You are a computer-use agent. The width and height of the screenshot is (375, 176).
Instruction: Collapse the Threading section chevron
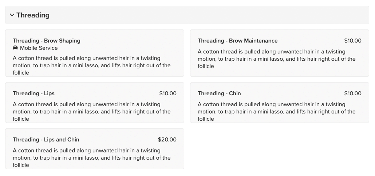12,15
